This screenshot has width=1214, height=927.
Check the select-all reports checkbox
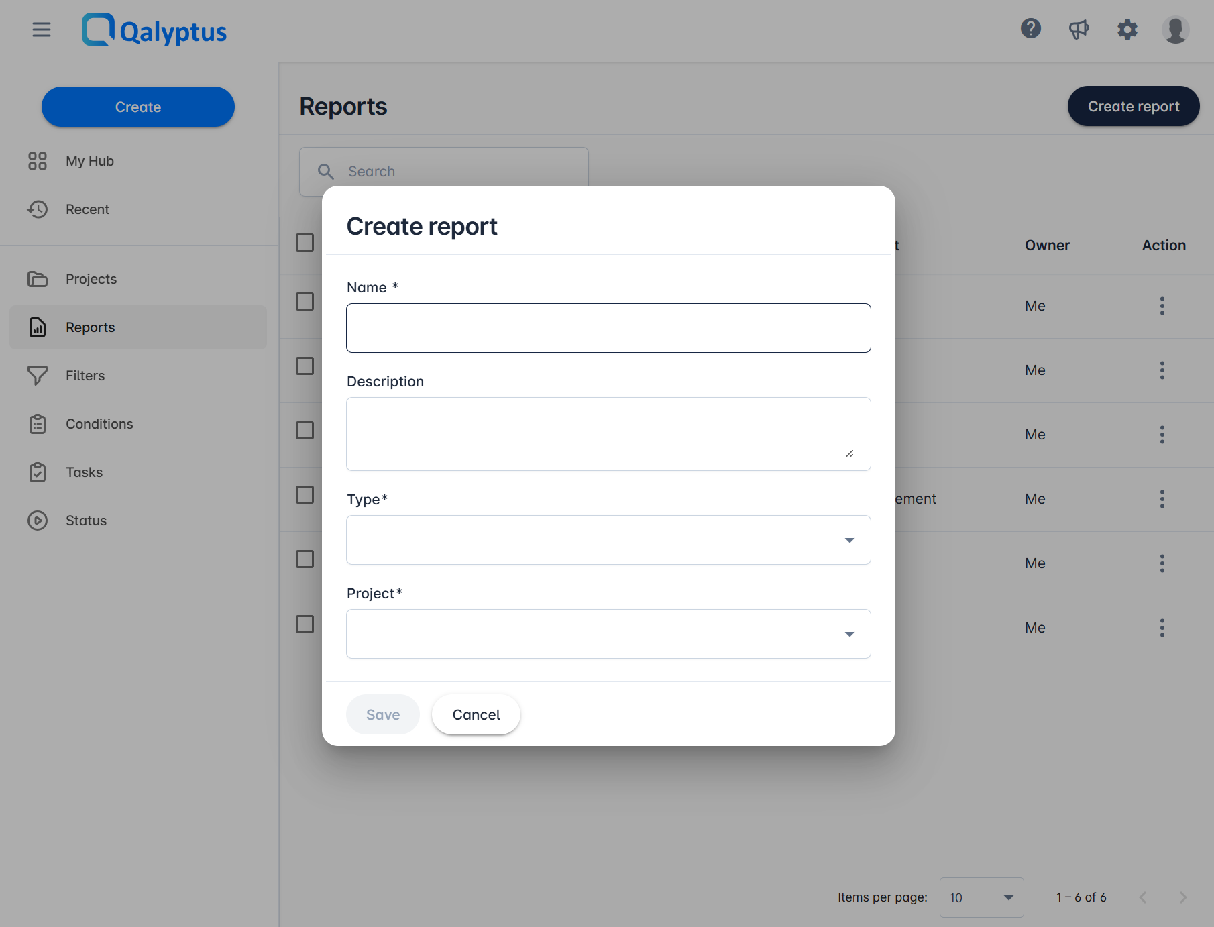305,242
